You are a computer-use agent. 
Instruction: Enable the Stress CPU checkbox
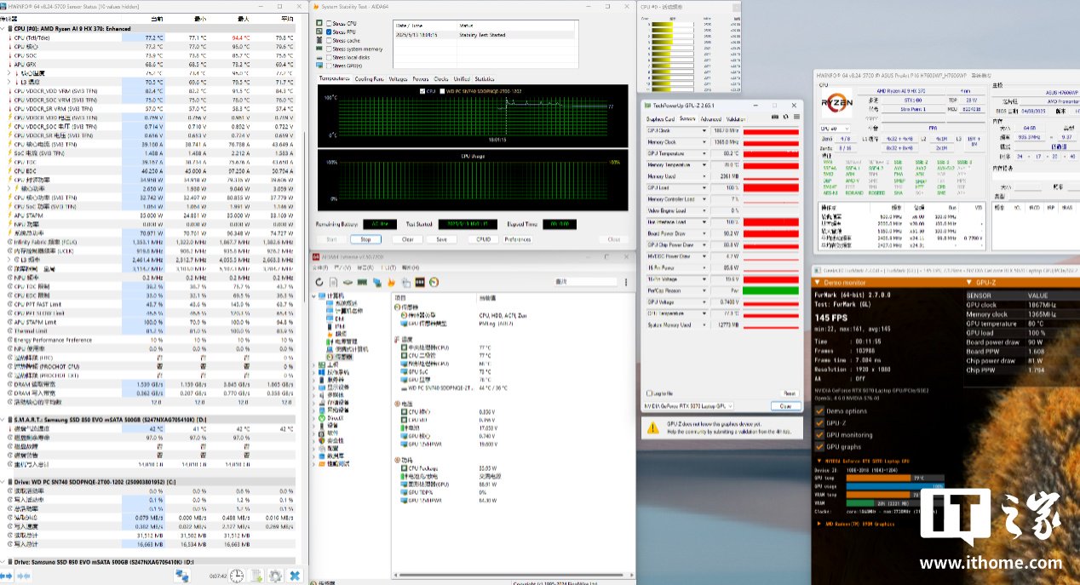tap(329, 23)
